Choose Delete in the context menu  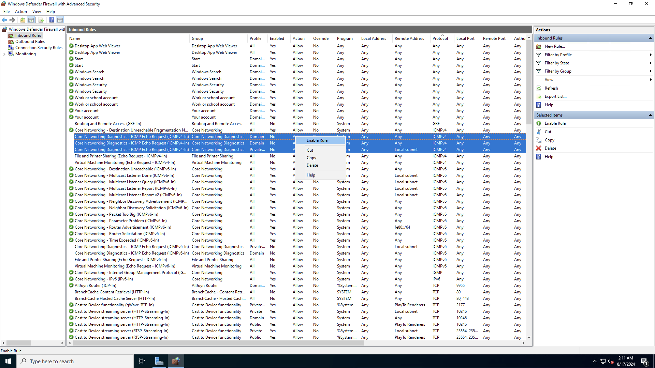point(320,165)
